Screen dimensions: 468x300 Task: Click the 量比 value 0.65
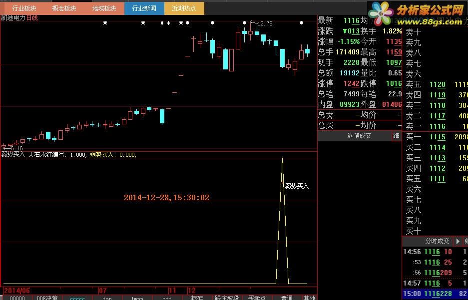[395, 73]
